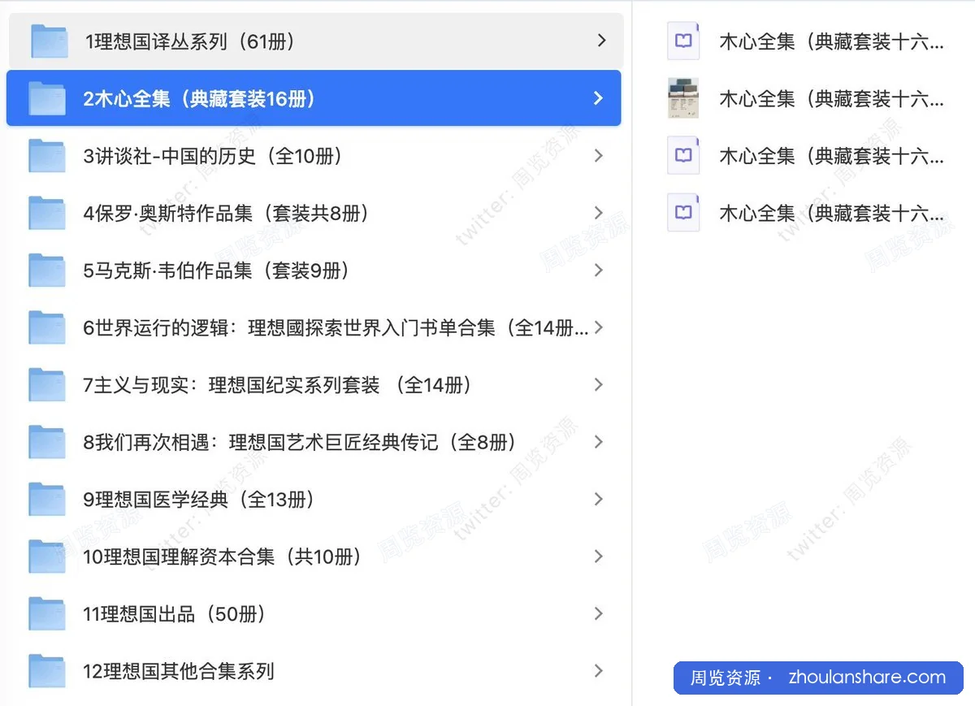Click the label 8我们再次相遇：理想国艺术巨匠经典传记
The height and width of the screenshot is (706, 975).
(300, 443)
